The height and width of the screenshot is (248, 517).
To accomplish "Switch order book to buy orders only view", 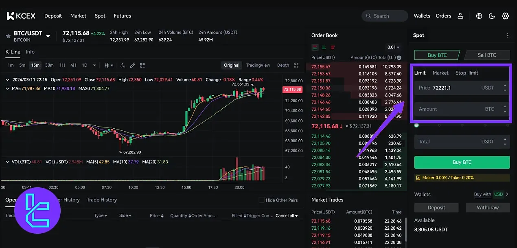I will click(323, 48).
